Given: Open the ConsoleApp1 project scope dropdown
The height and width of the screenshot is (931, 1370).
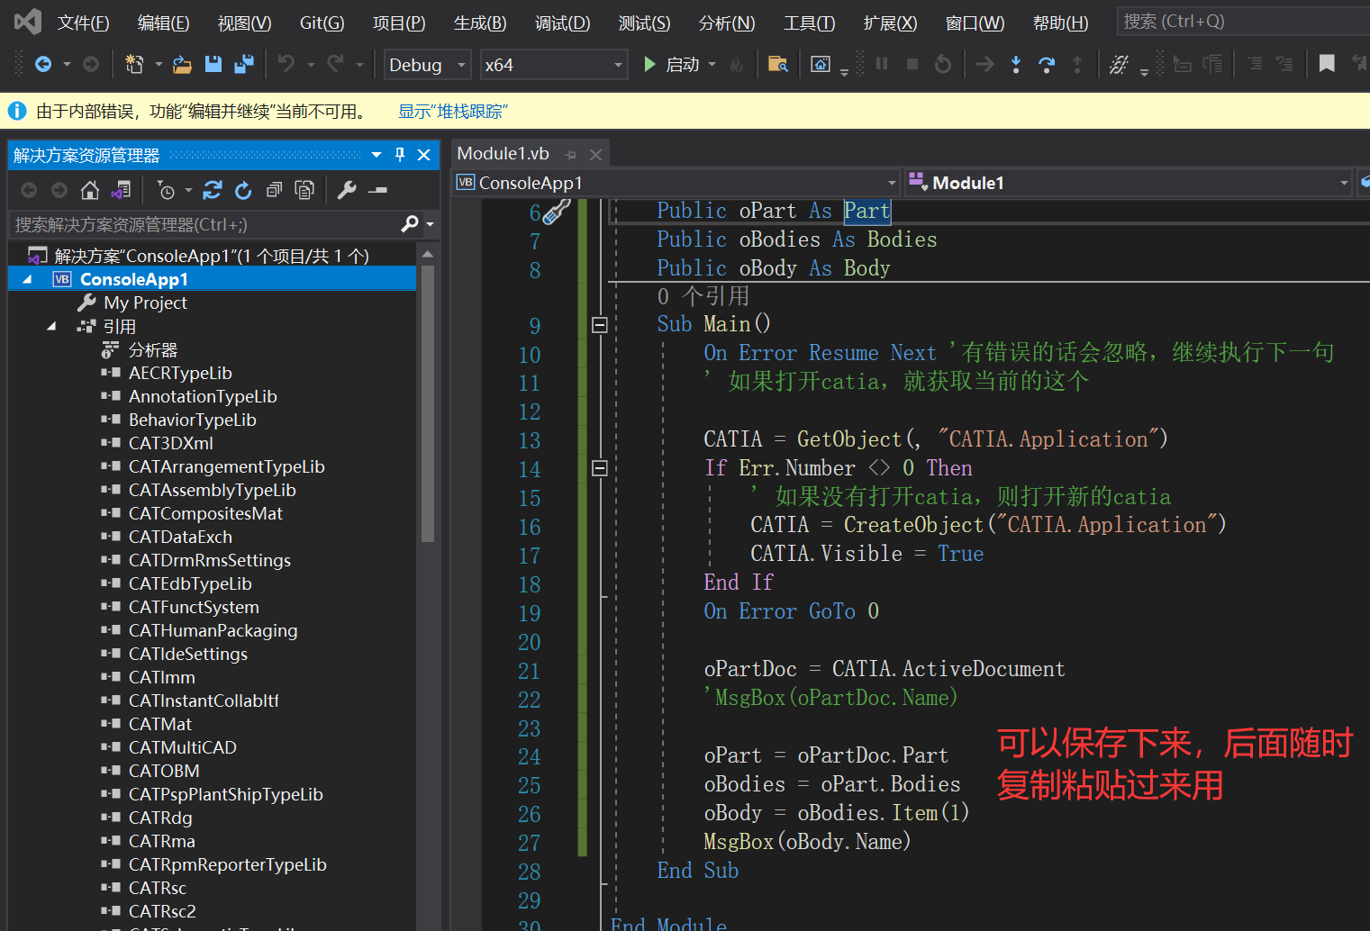Looking at the screenshot, I should tap(676, 183).
